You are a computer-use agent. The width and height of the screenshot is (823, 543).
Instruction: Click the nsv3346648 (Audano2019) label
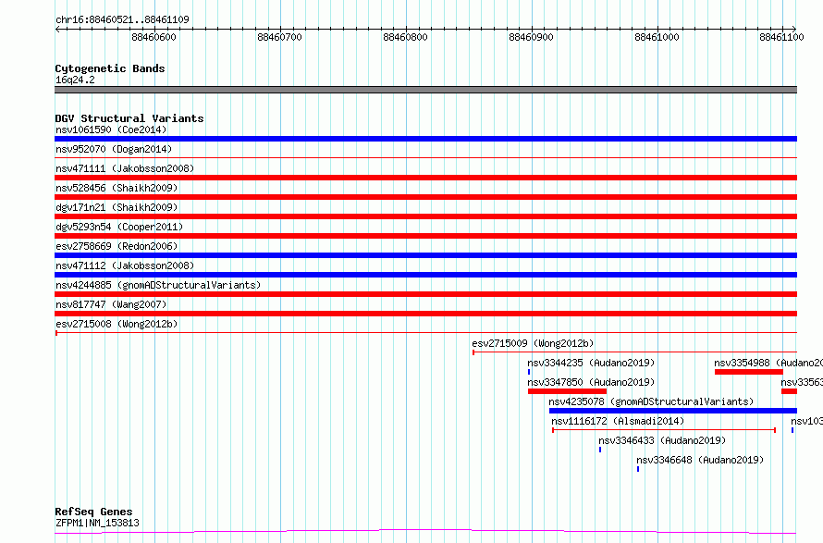700,460
